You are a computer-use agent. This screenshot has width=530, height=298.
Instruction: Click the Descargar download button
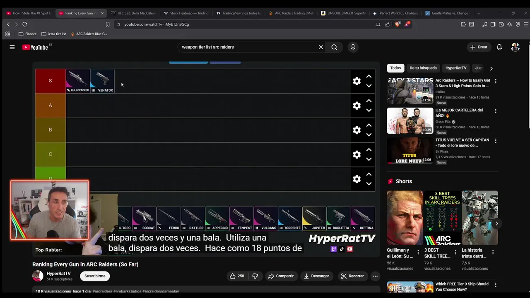click(316, 276)
